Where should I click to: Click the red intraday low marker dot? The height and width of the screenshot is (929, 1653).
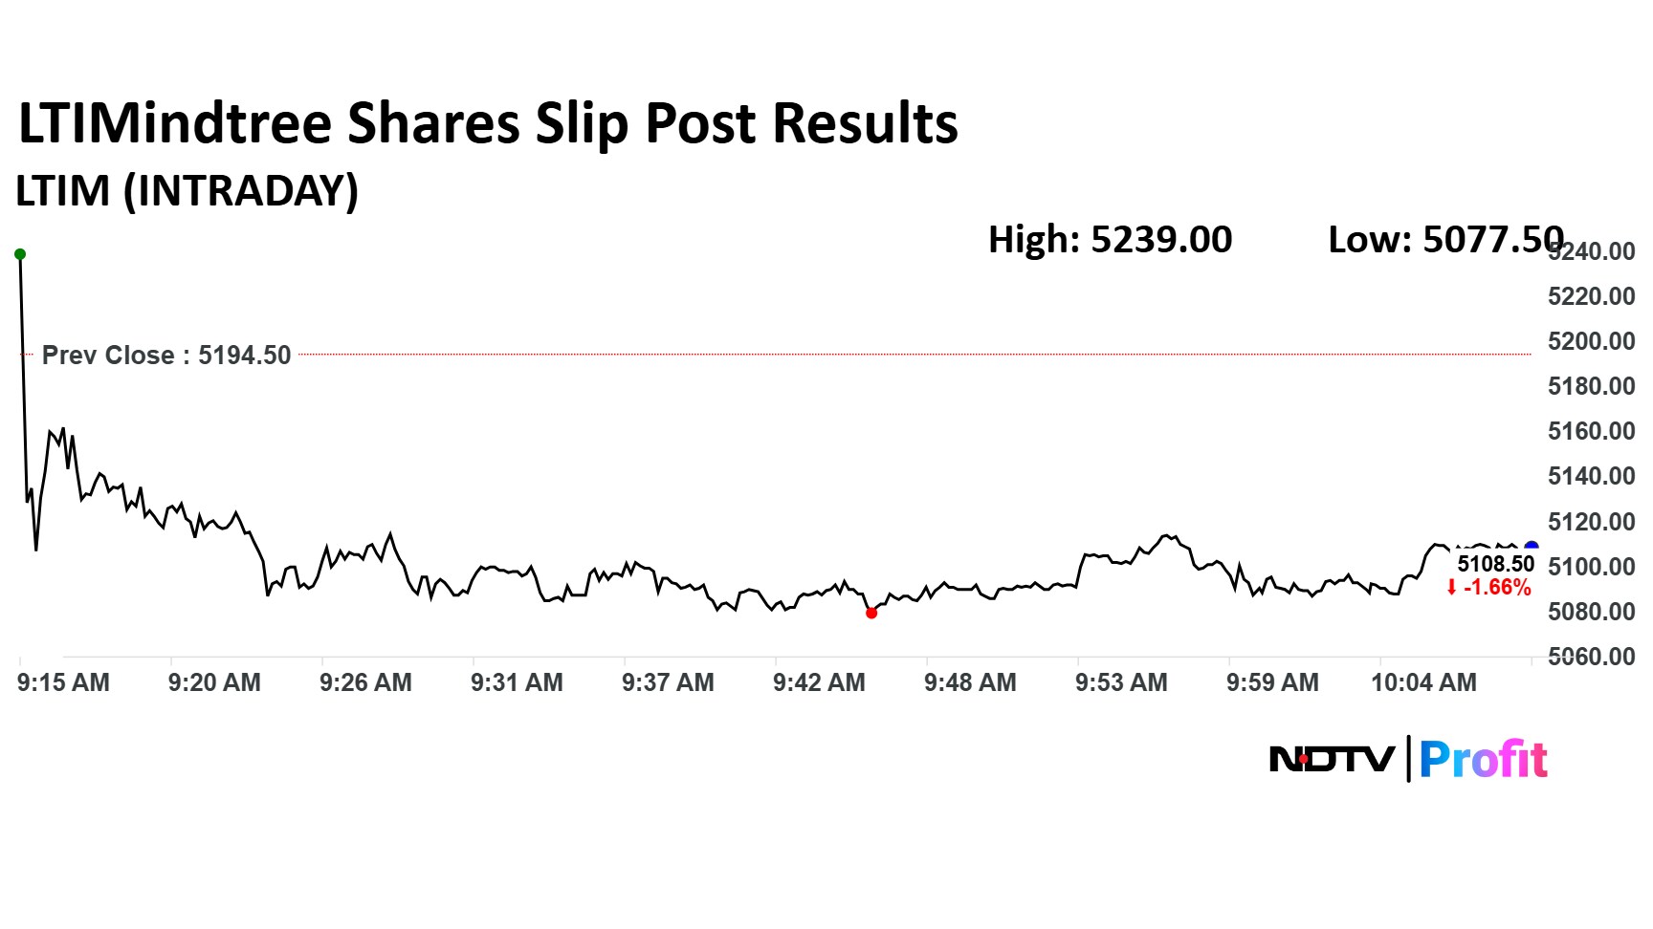871,613
